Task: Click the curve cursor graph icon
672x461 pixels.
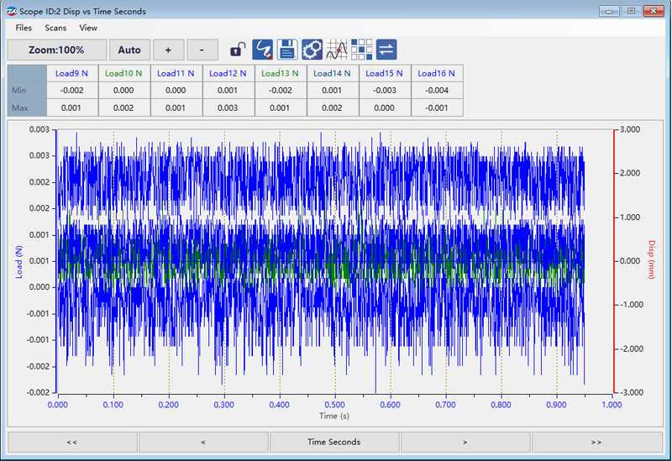Action: coord(337,50)
